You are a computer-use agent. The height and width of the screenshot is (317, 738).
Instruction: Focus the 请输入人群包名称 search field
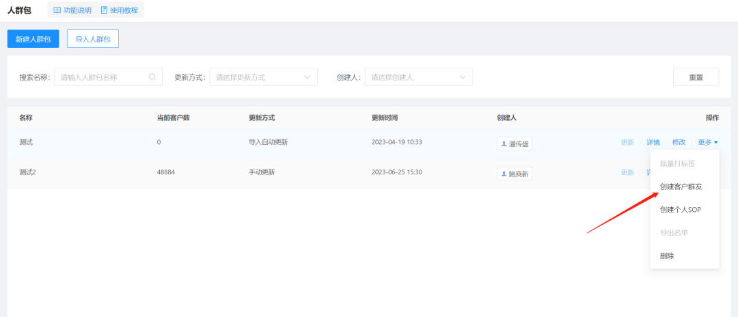108,77
